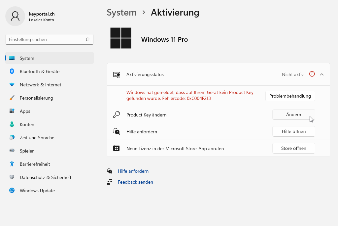The height and width of the screenshot is (226, 338).
Task: Select Konten in the sidebar
Action: pos(27,124)
